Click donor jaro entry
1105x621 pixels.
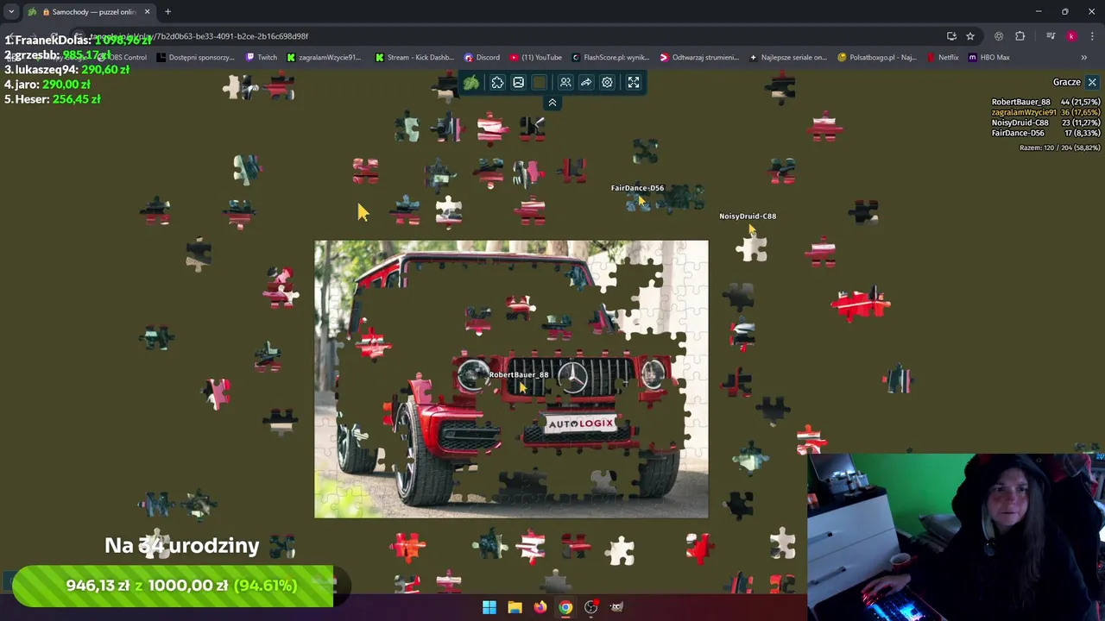pyautogui.click(x=47, y=85)
